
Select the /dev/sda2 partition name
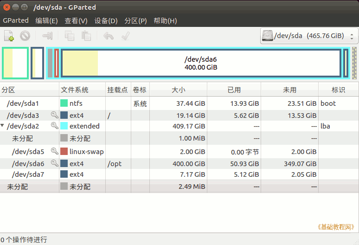click(x=23, y=126)
